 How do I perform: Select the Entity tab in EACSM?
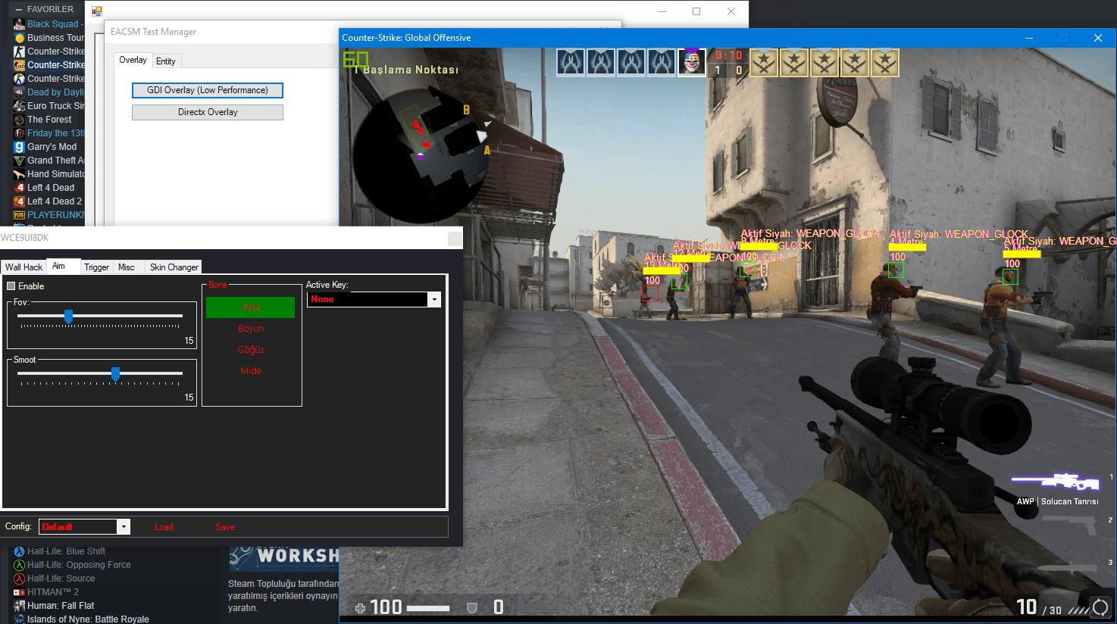[166, 61]
